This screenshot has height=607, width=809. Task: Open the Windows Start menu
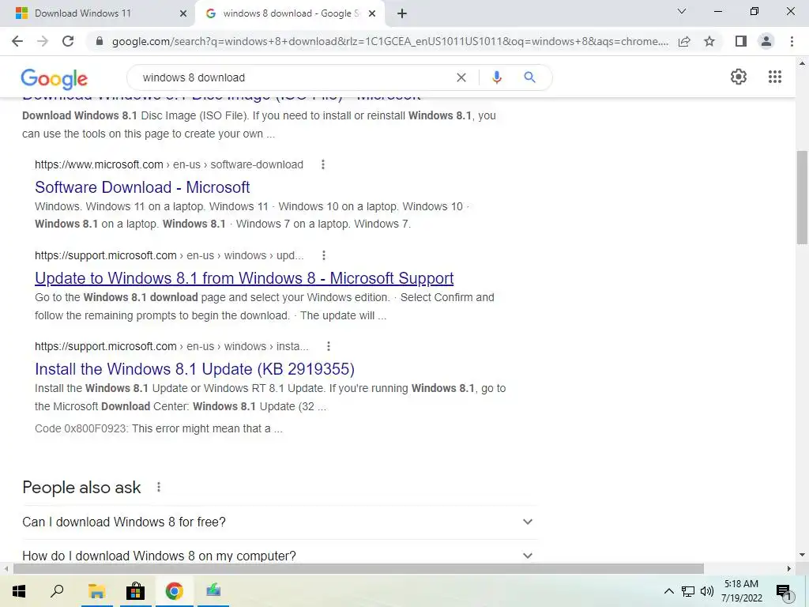[19, 591]
